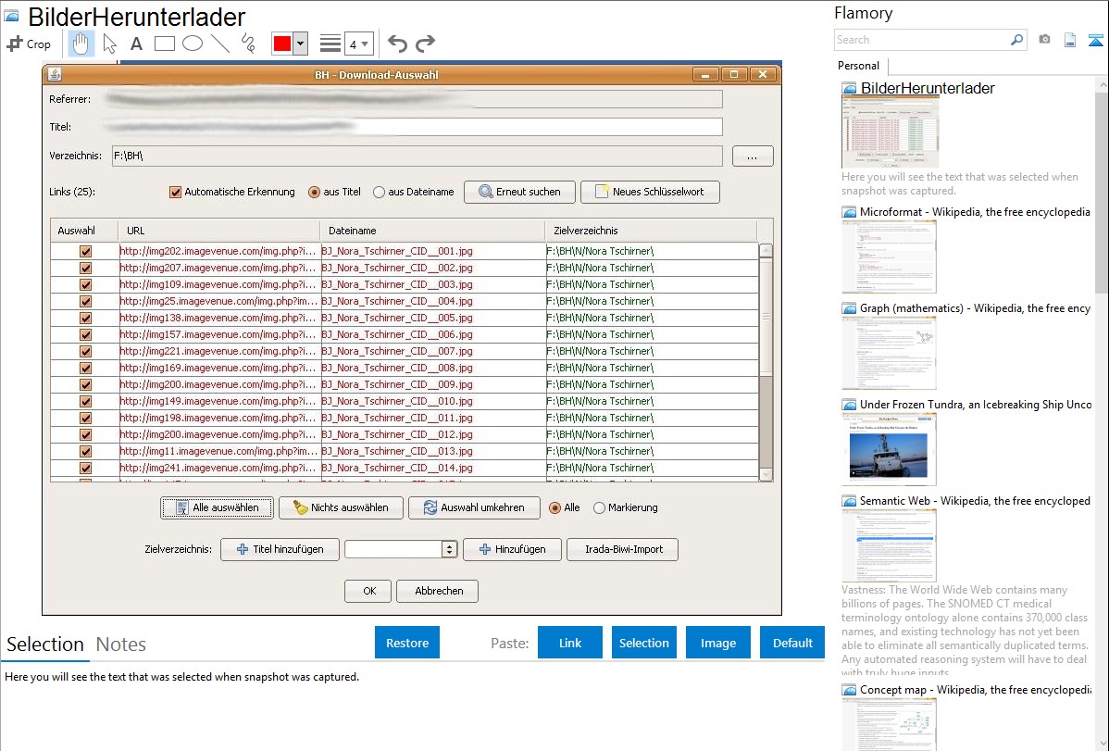This screenshot has width=1109, height=751.
Task: Click the camera snapshot icon
Action: pyautogui.click(x=1044, y=40)
